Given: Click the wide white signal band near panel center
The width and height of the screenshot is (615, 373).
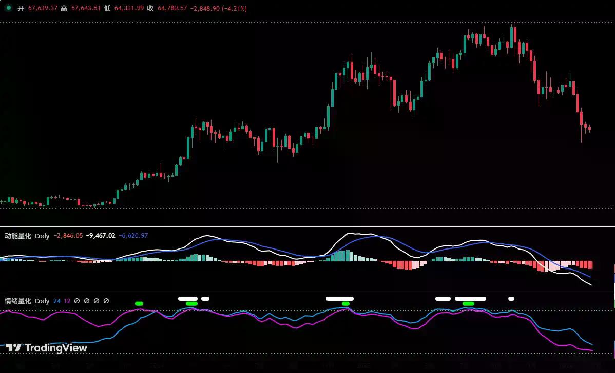Looking at the screenshot, I should click(x=339, y=298).
